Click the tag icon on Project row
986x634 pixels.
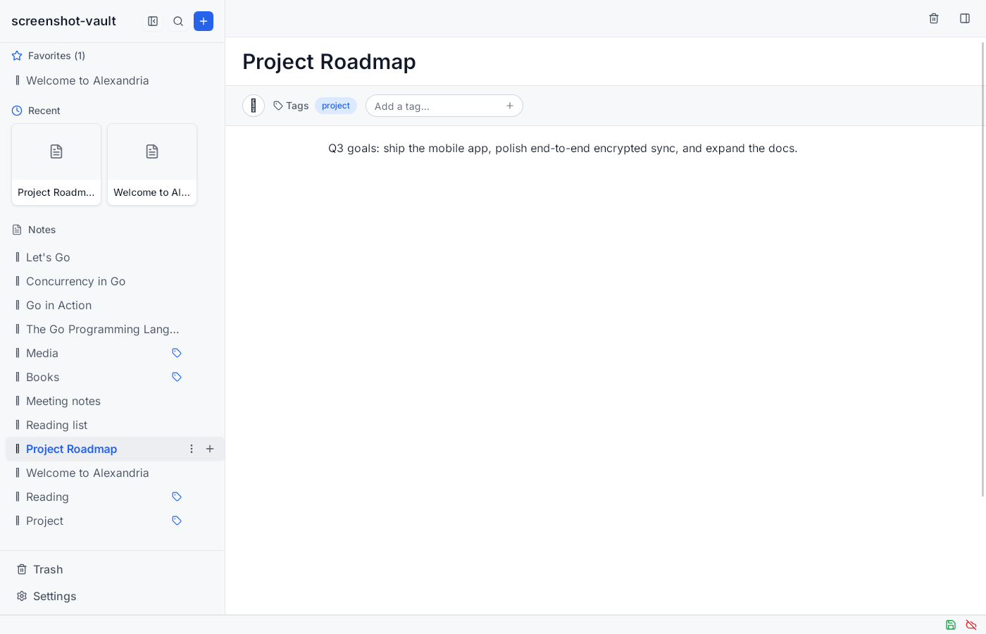point(177,521)
